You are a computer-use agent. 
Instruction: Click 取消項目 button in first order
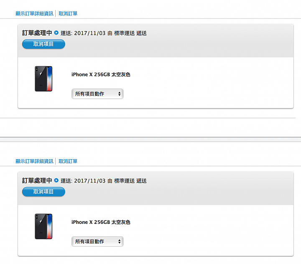click(x=43, y=44)
